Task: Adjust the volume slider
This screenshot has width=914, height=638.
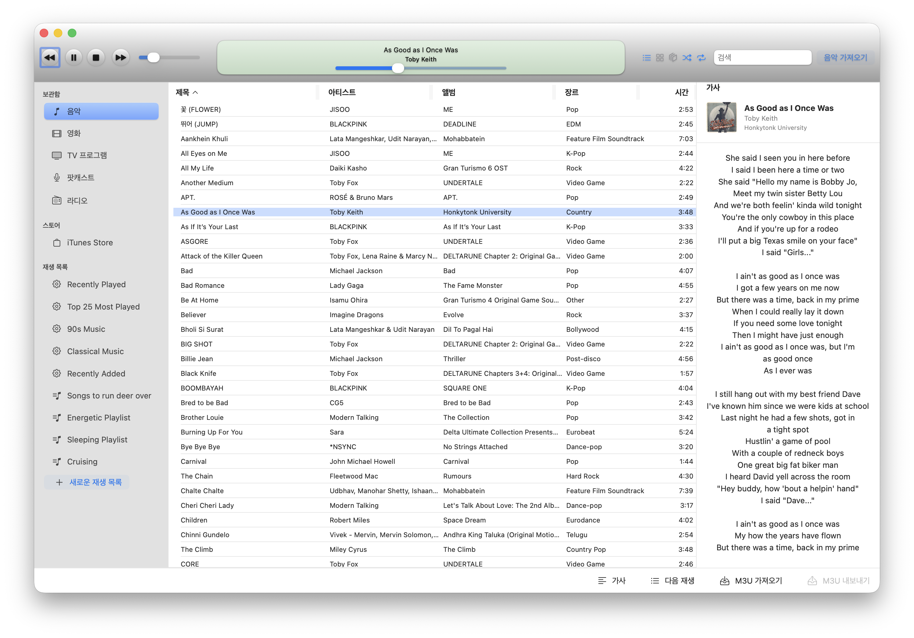Action: coord(169,57)
